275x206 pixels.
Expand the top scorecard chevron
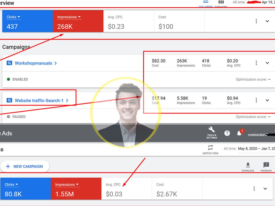click(267, 21)
